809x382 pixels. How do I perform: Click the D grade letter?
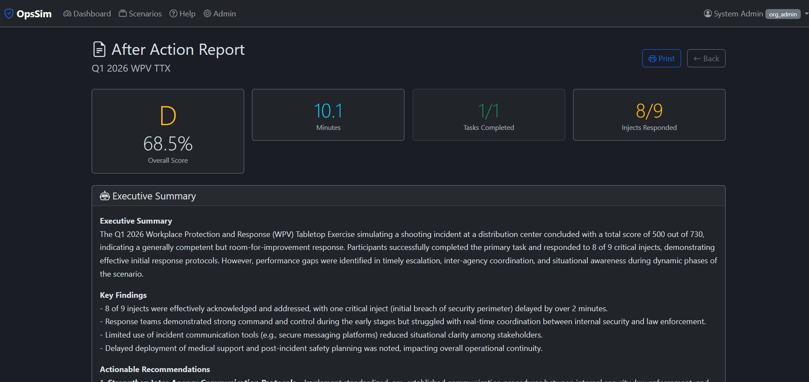pos(168,116)
